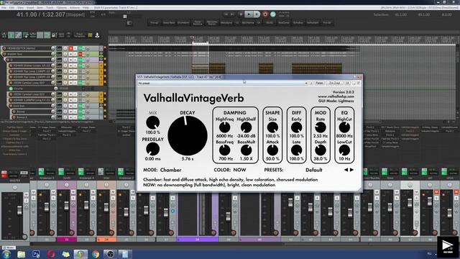Open the Insert menu
The image size is (460, 259).
click(x=30, y=8)
